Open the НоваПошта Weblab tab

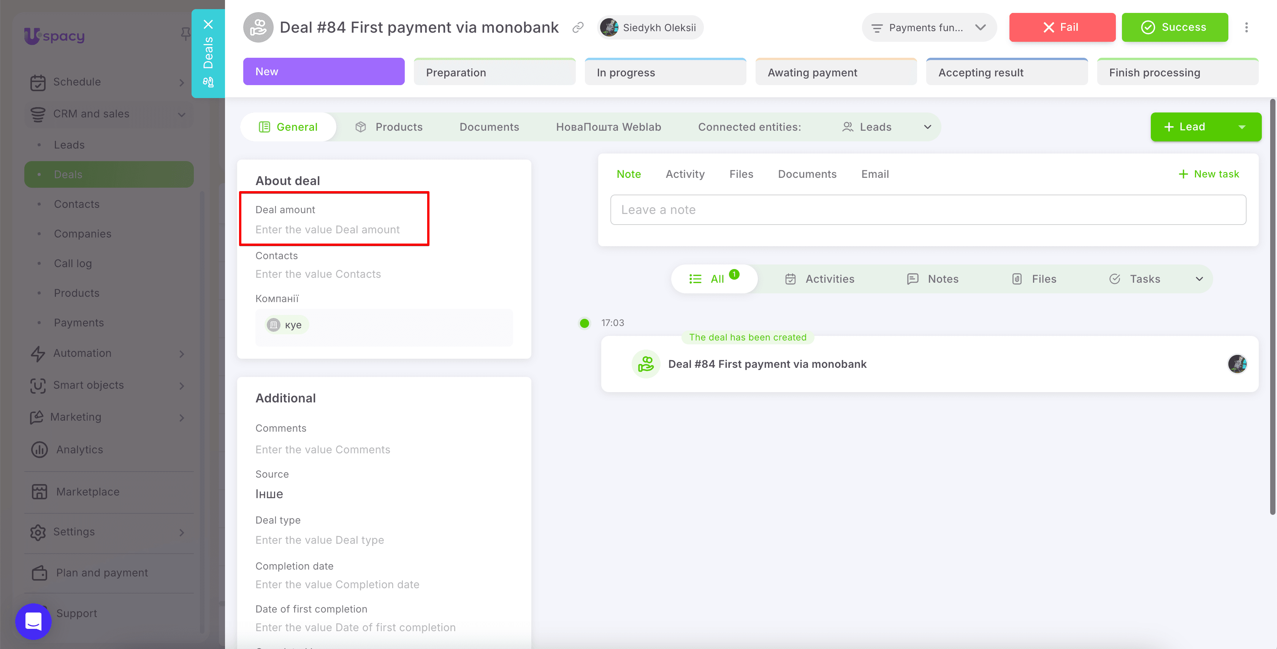608,127
